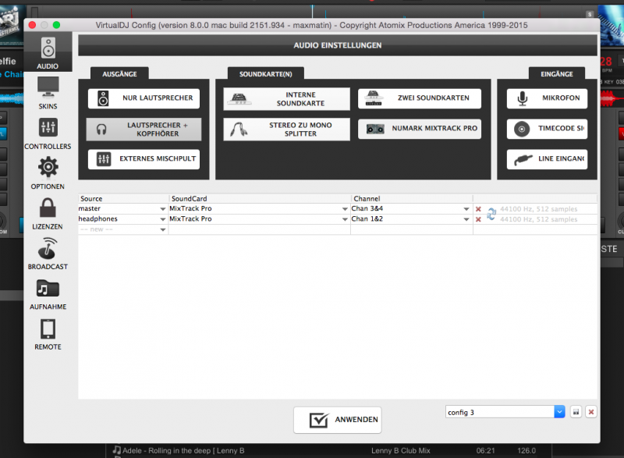Open channel dropdown showing Chan 1&2

[x=466, y=219]
